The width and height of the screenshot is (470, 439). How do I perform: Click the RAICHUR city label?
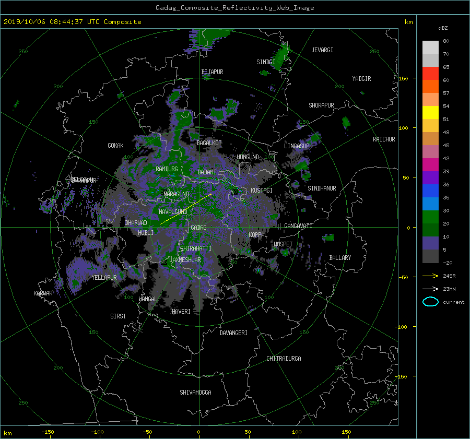(x=384, y=139)
